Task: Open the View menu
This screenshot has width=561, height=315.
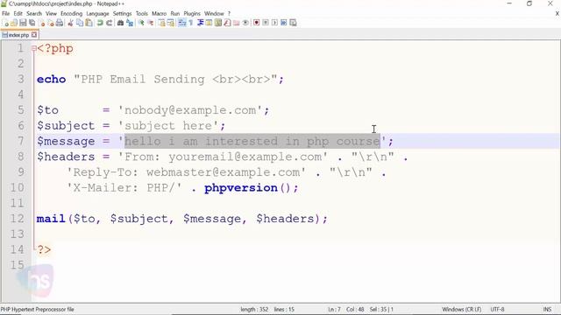Action: pyautogui.click(x=51, y=14)
